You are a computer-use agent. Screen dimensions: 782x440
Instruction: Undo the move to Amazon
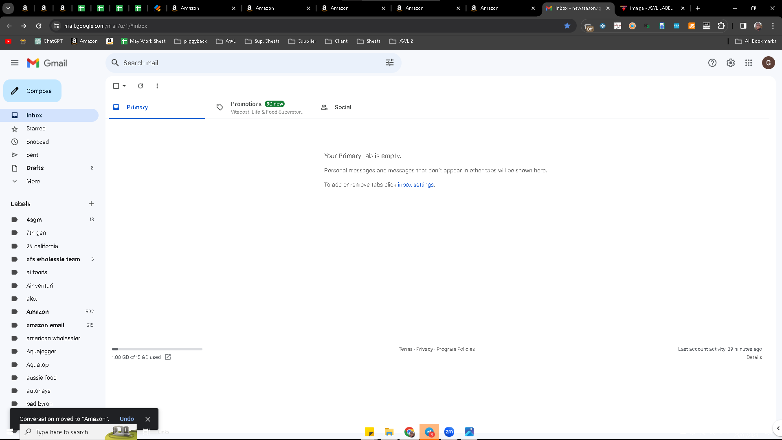127,419
